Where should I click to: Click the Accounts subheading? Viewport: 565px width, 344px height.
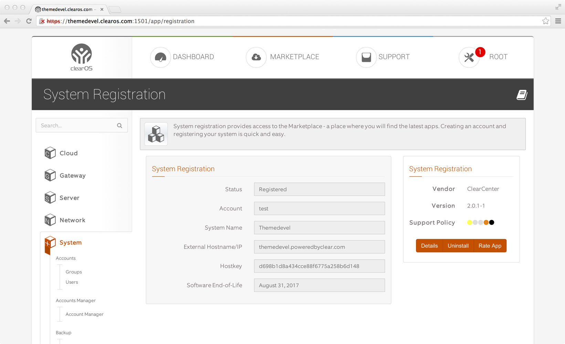[65, 258]
